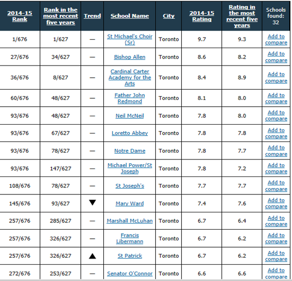Screen dimensions: 292x281
Task: Add St Patrick to compare
Action: click(276, 256)
